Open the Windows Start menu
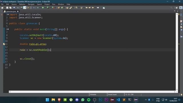The image size is (183, 103). click(47, 100)
